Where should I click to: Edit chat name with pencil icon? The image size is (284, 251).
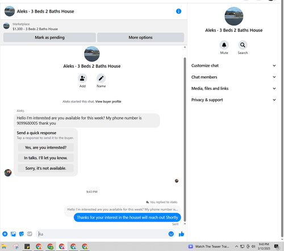[x=101, y=79]
